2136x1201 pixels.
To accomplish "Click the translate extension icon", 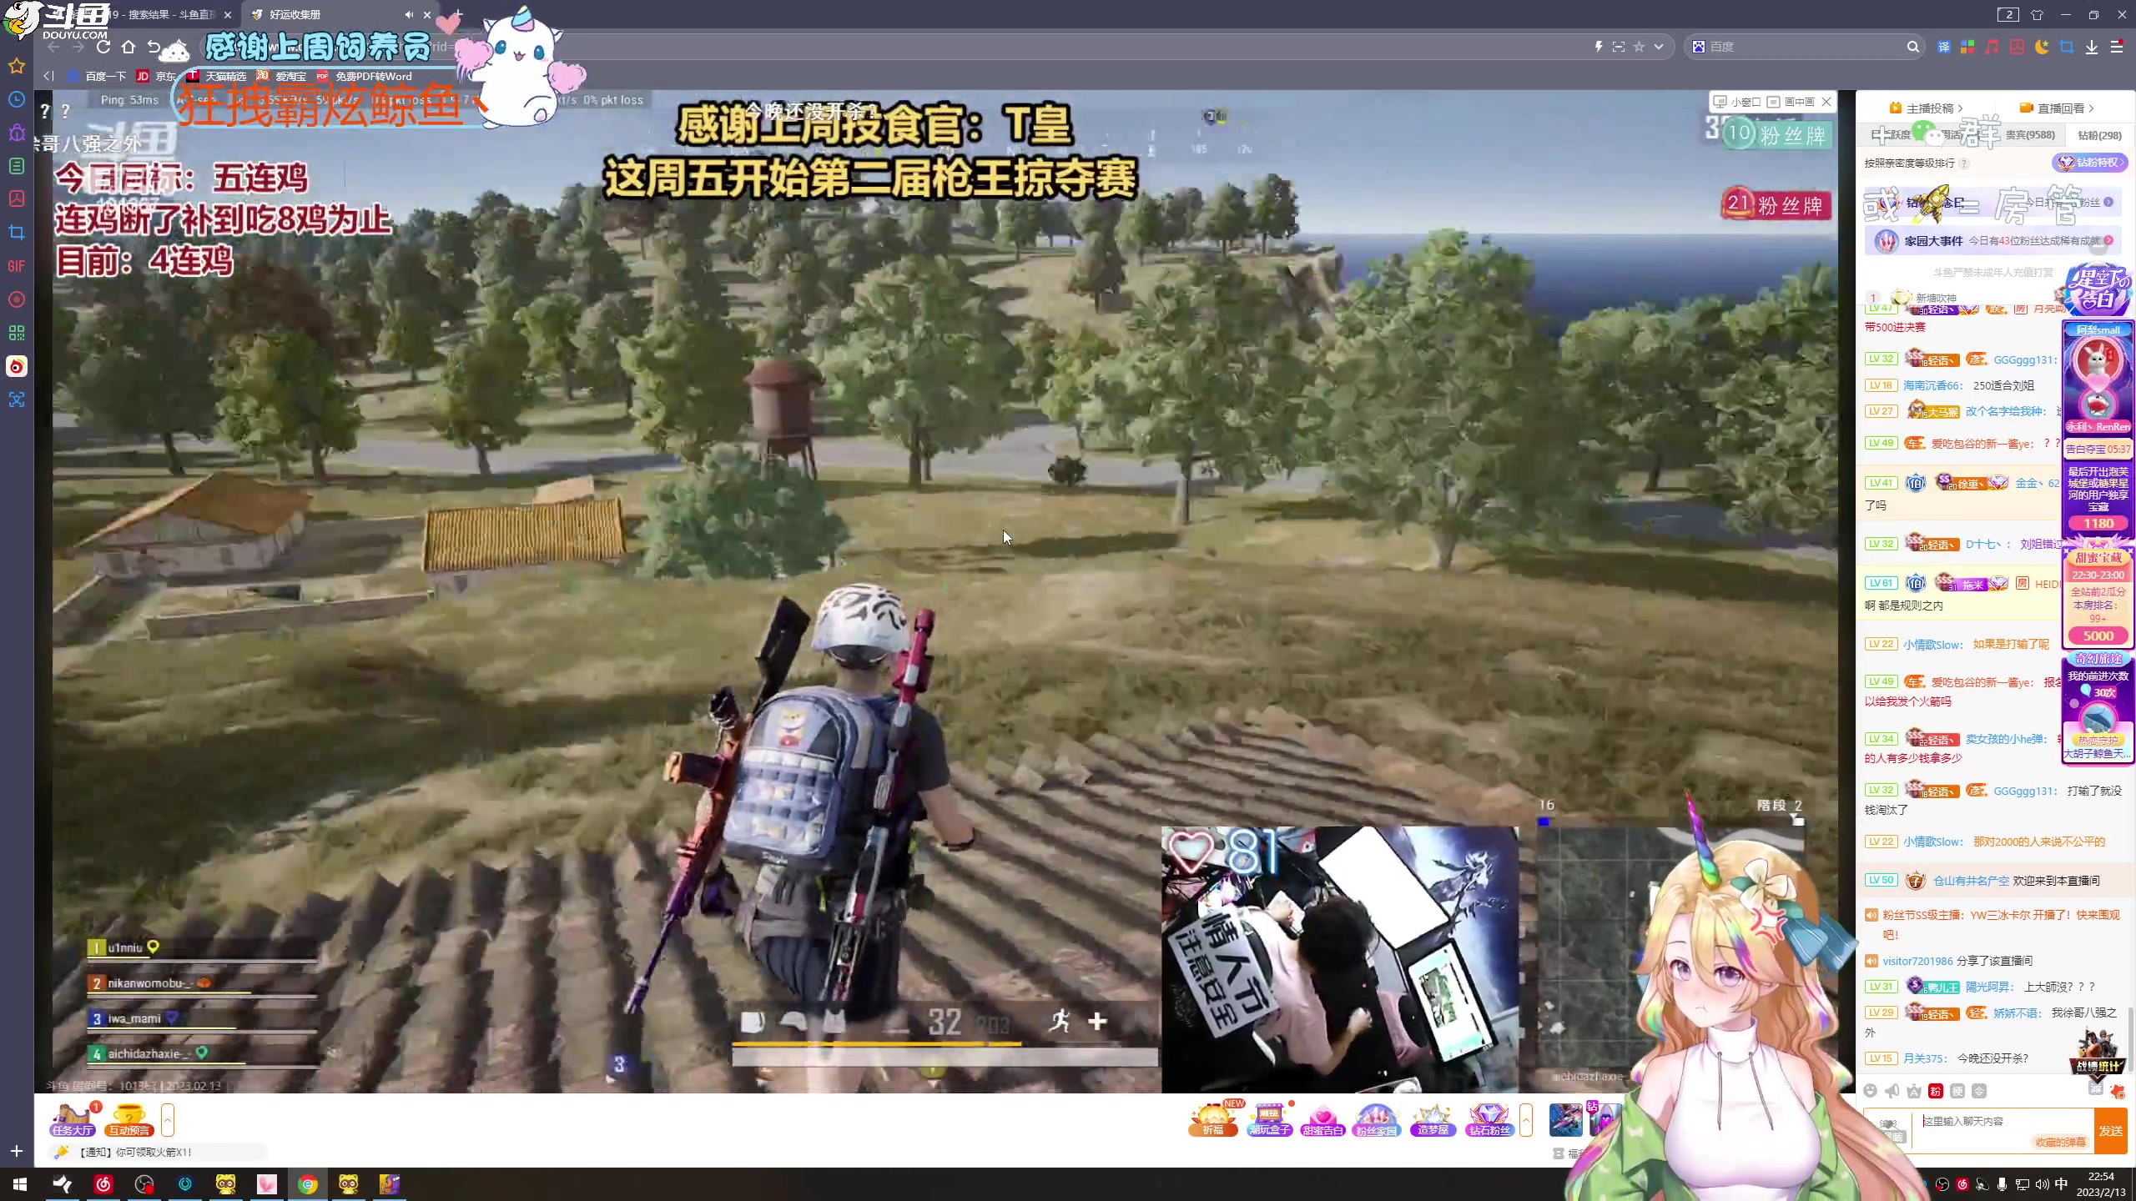I will [1943, 47].
